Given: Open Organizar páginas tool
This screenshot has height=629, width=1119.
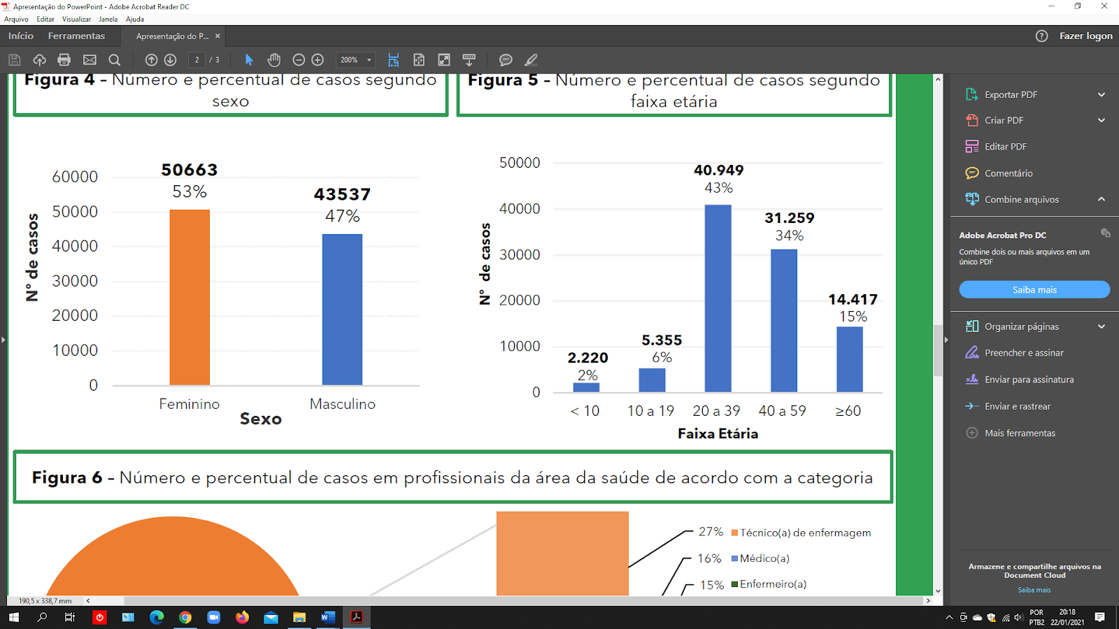Looking at the screenshot, I should point(1021,326).
